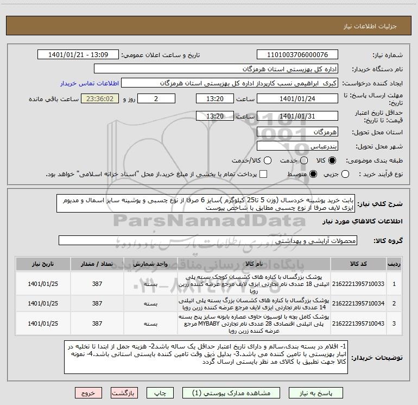The width and height of the screenshot is (418, 405).
Task: Click row 2 product name with 14 عددی
Action: pos(254,304)
